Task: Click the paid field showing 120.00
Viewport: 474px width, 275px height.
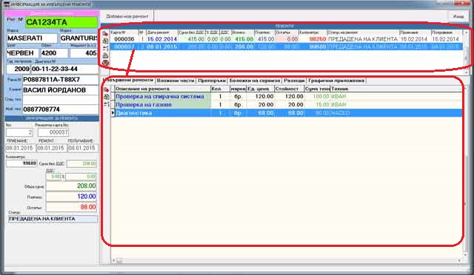Action: click(71, 197)
